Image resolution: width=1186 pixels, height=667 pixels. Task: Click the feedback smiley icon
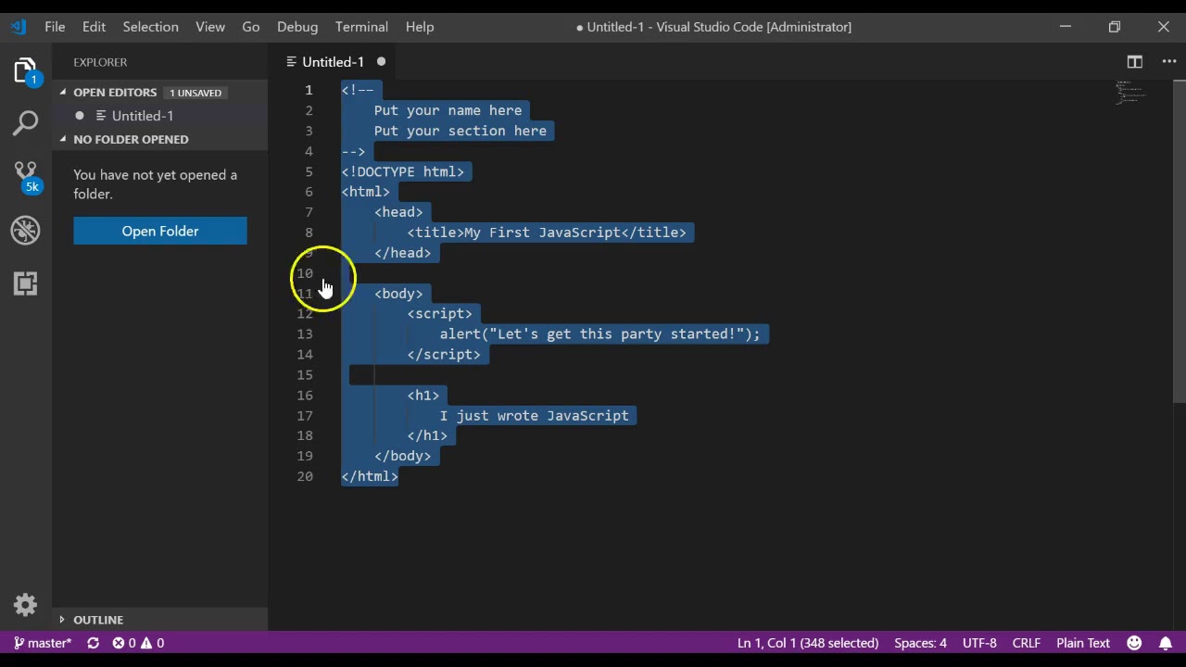pos(1134,643)
